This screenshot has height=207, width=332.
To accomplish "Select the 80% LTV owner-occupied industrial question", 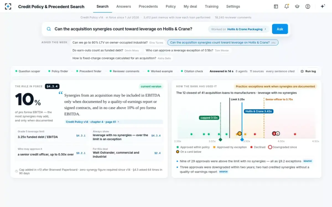I will 118,43.
